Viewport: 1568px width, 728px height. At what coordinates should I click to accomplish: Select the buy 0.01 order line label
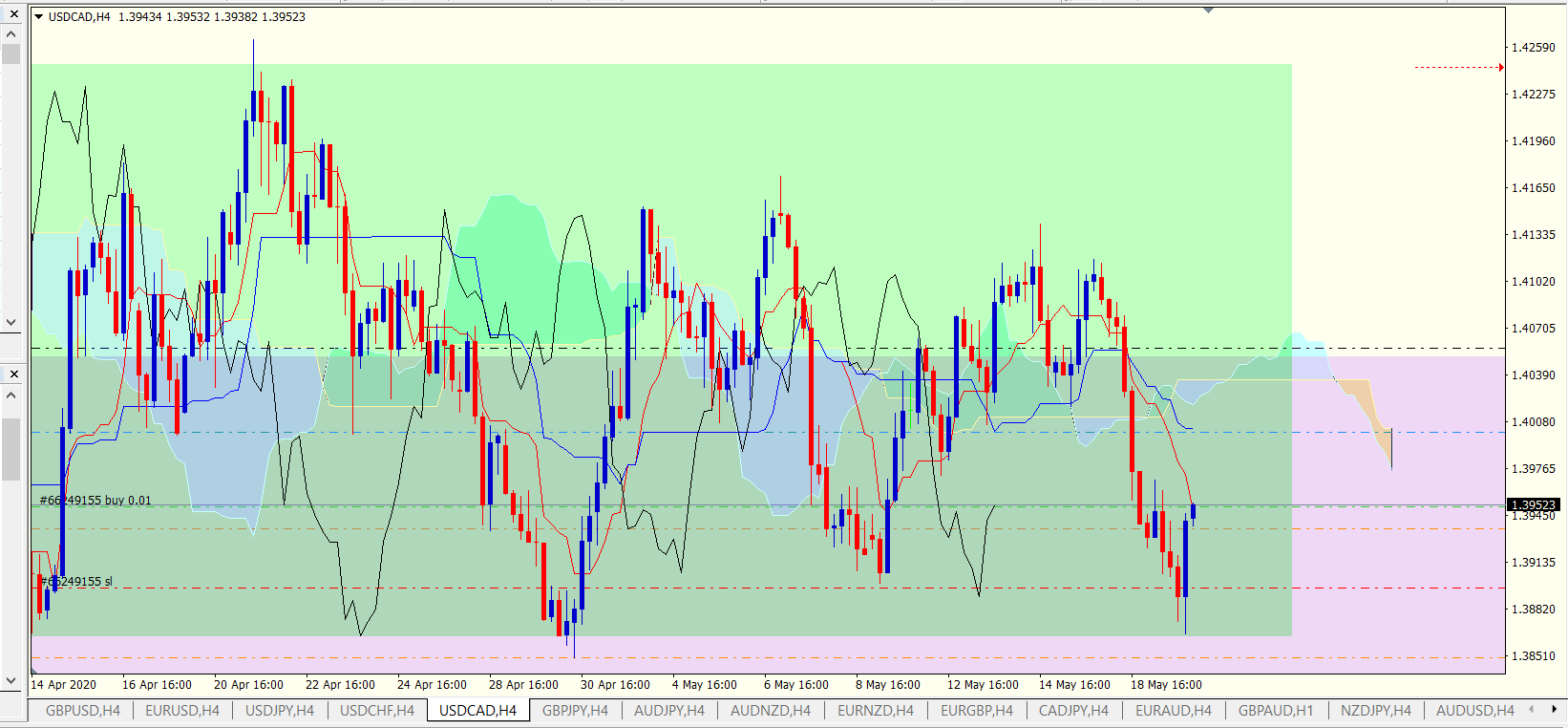tap(95, 501)
